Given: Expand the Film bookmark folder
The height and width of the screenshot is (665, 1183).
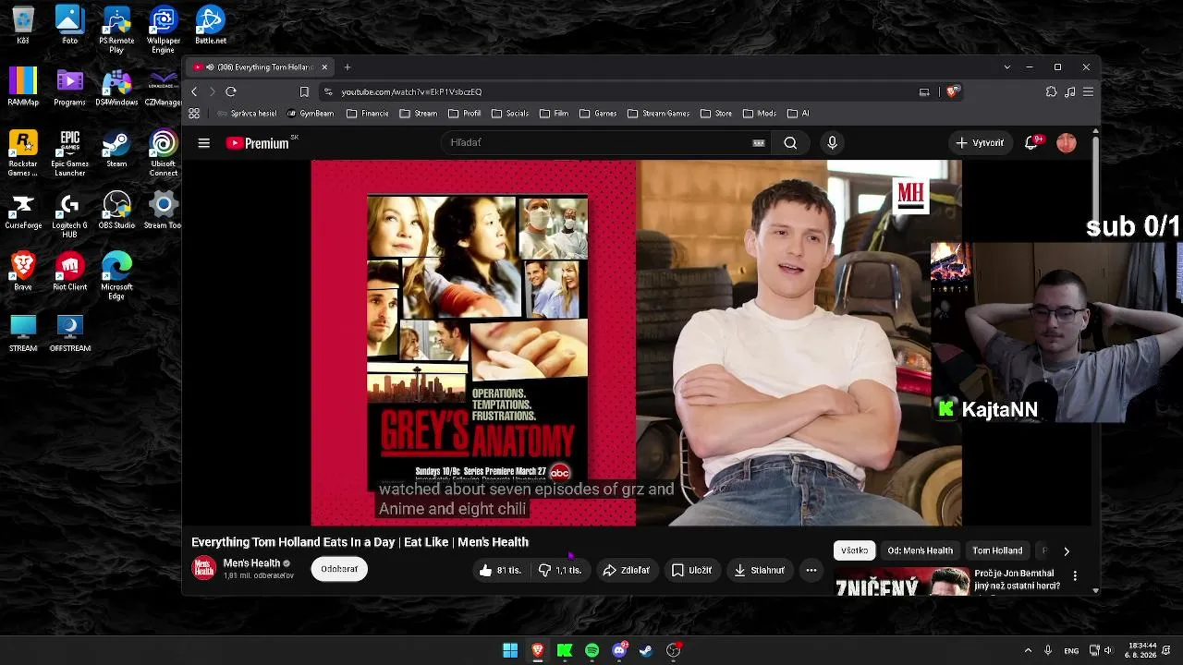Looking at the screenshot, I should [555, 114].
